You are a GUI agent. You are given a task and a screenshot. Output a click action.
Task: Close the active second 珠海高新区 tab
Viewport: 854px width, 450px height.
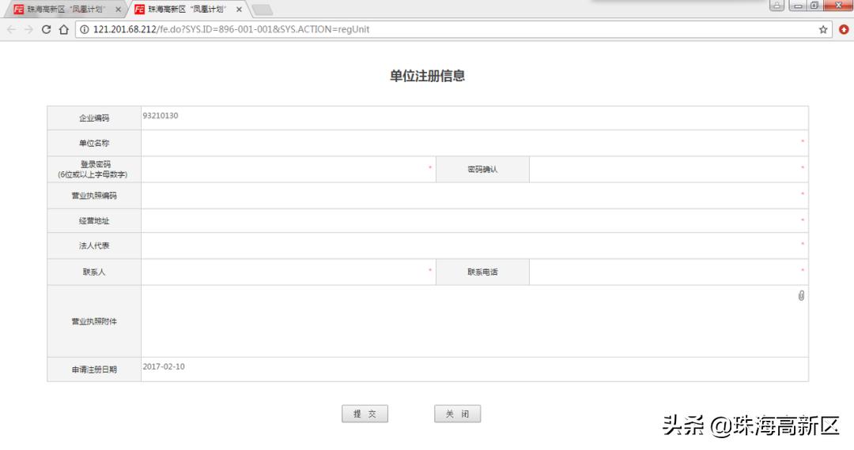[x=239, y=9]
